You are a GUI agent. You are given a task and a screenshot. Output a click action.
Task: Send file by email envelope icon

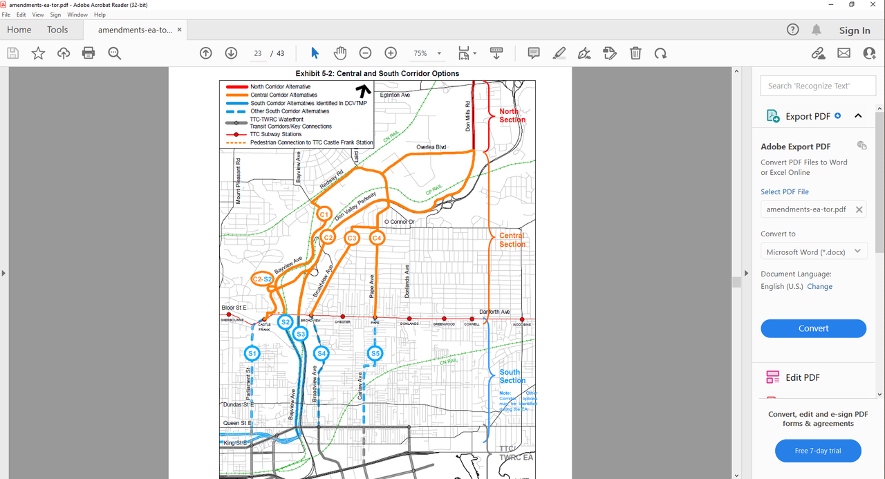click(844, 53)
